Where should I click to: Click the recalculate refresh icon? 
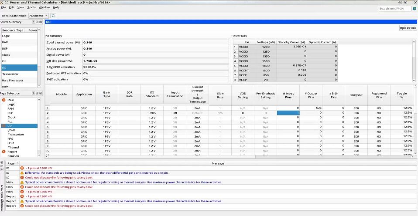53,16
